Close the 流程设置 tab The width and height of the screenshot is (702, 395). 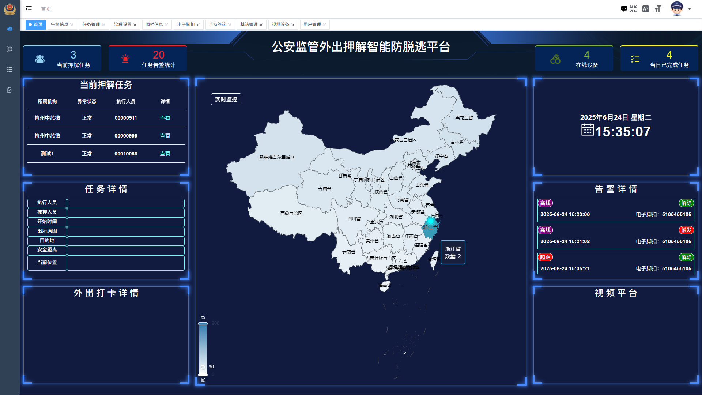pos(135,25)
